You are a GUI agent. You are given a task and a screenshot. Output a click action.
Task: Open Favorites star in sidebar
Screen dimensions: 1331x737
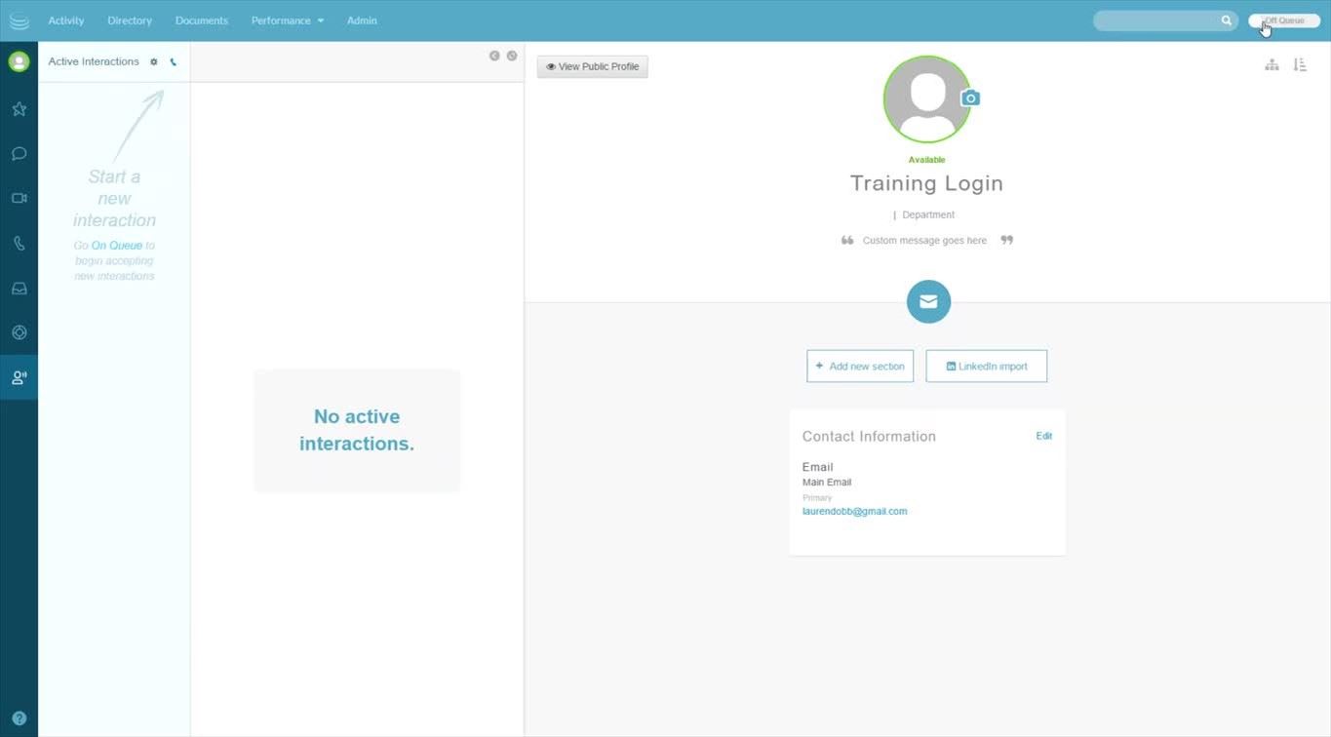19,109
